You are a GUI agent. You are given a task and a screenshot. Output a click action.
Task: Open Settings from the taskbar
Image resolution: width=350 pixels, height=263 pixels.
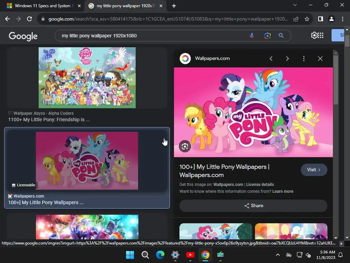click(175, 255)
